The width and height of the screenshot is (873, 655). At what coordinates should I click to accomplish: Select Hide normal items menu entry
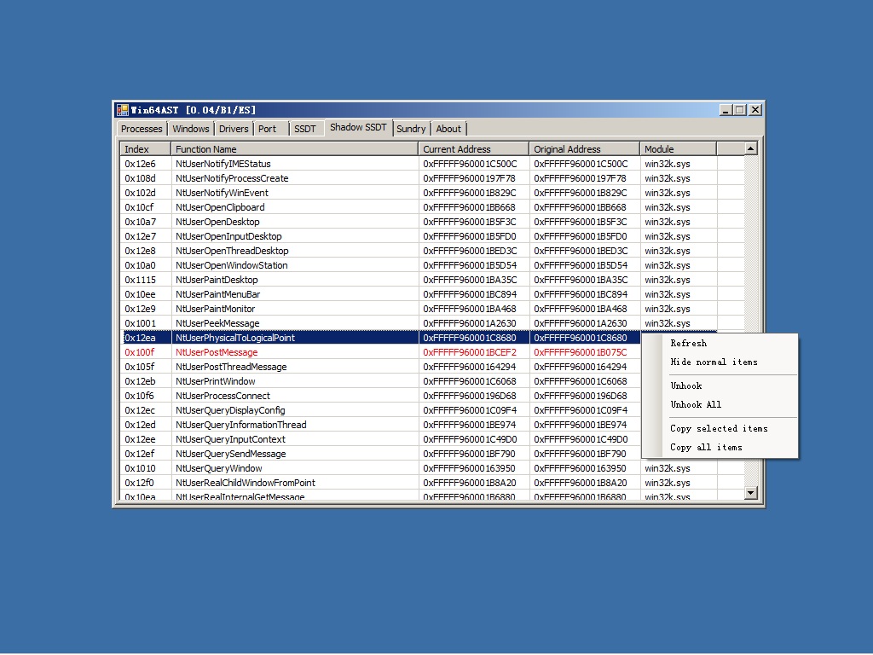[714, 362]
